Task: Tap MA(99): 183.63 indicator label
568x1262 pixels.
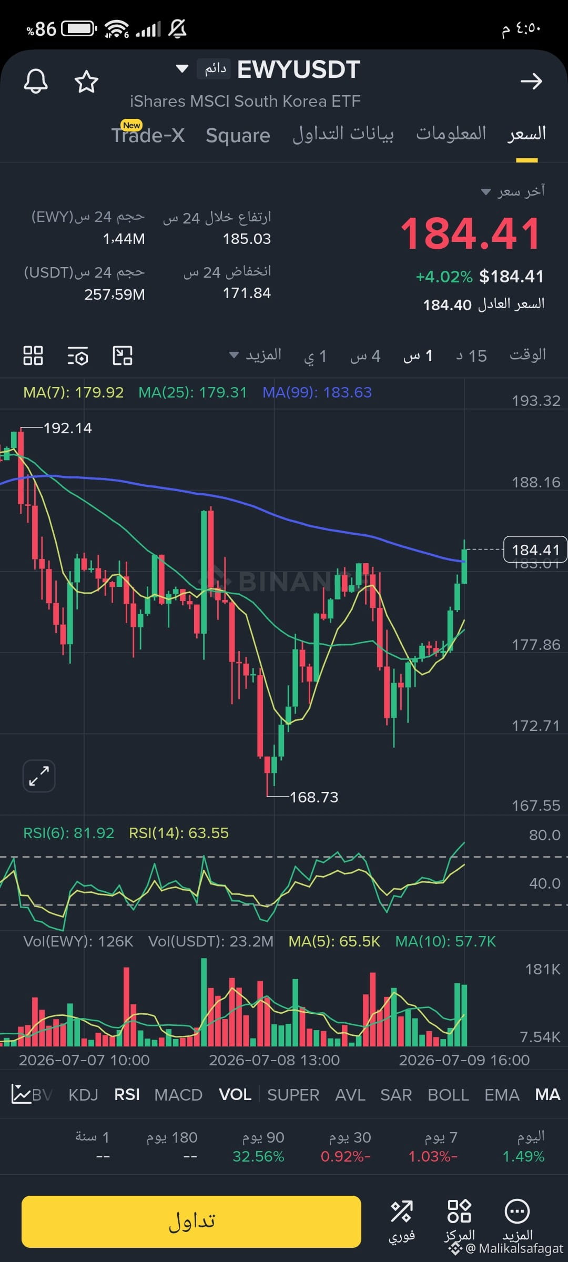Action: tap(317, 392)
